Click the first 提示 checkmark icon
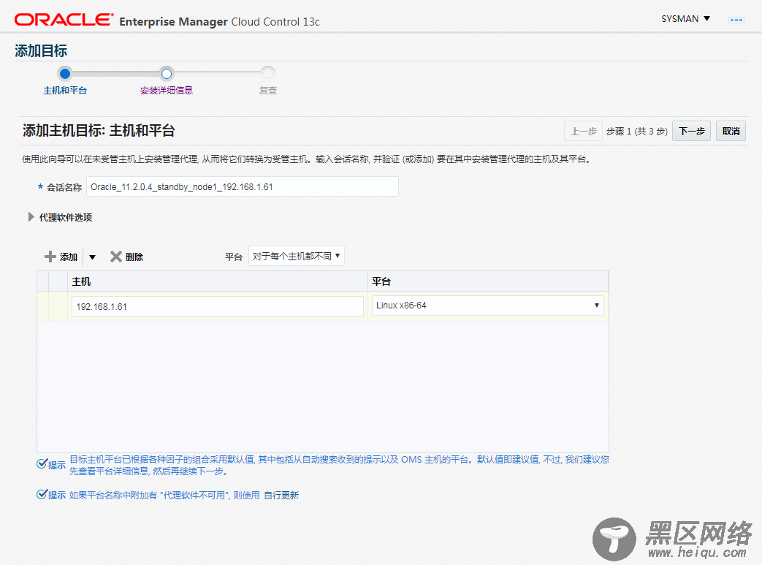Screen dimensions: 762x565 point(42,463)
